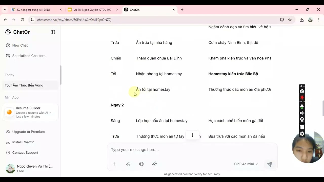Open the Chrome profile avatar
Screen dimensions: 324x182
[x=310, y=20]
